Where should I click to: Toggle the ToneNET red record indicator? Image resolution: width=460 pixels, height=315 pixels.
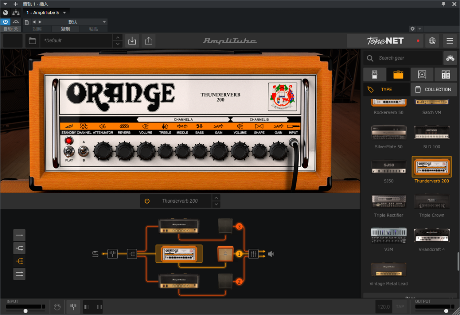(x=418, y=41)
